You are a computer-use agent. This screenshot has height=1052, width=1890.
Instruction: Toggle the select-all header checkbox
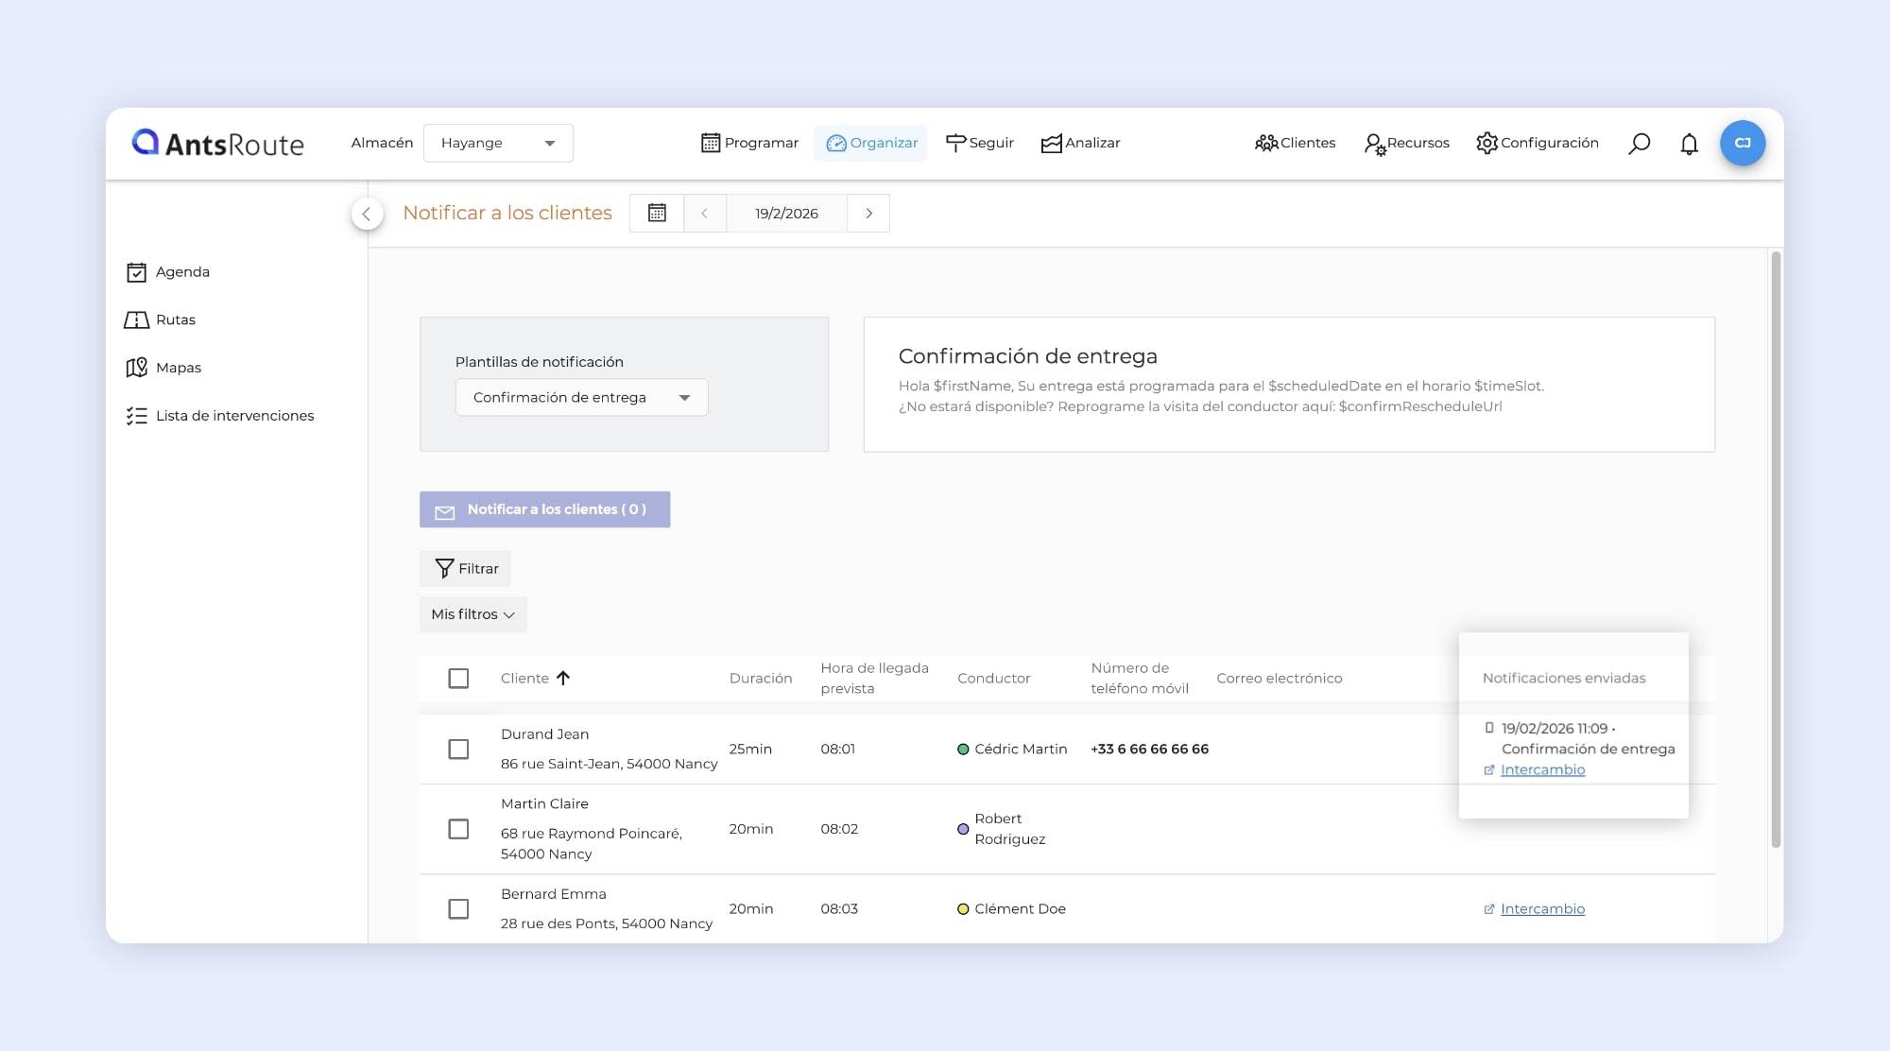pyautogui.click(x=458, y=679)
